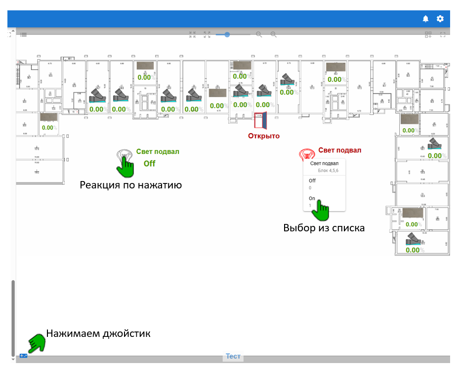
Task: Click the vertical scrollbar thumb on the left
Action: [13, 318]
